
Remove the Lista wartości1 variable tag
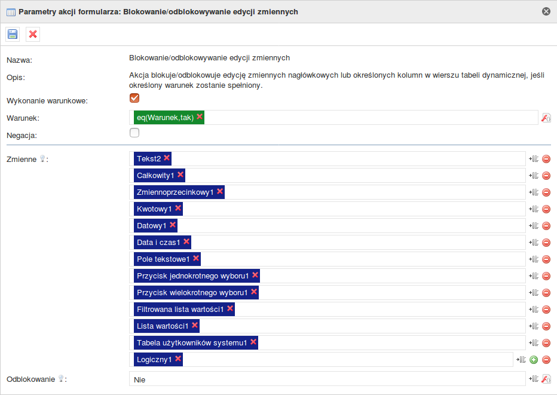(x=195, y=324)
